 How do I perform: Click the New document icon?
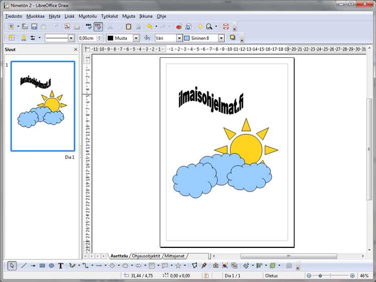(11, 27)
